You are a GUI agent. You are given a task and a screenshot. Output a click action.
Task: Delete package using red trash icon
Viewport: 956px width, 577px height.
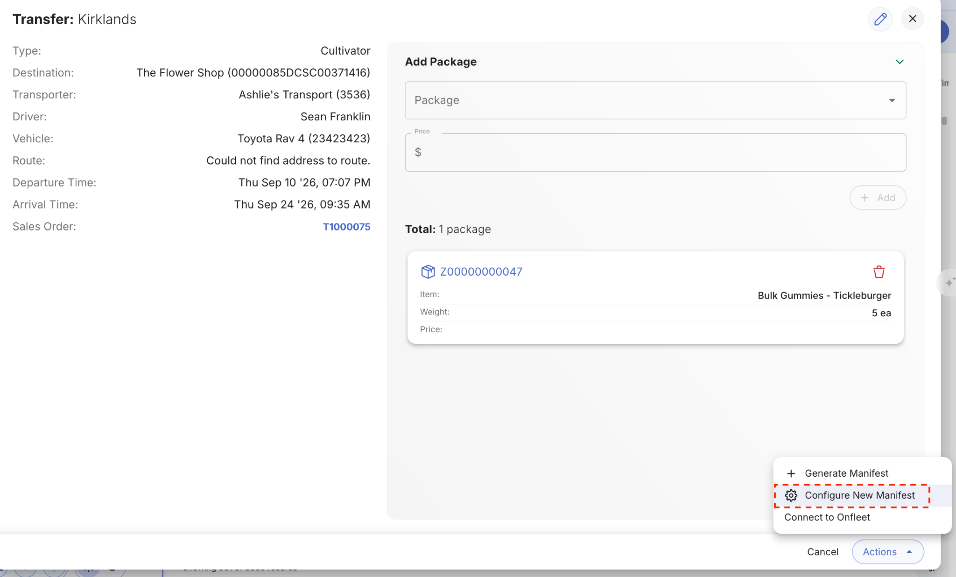[x=879, y=271]
